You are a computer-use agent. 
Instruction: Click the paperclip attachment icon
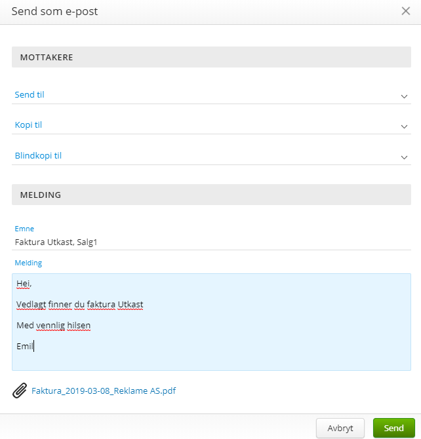[20, 391]
